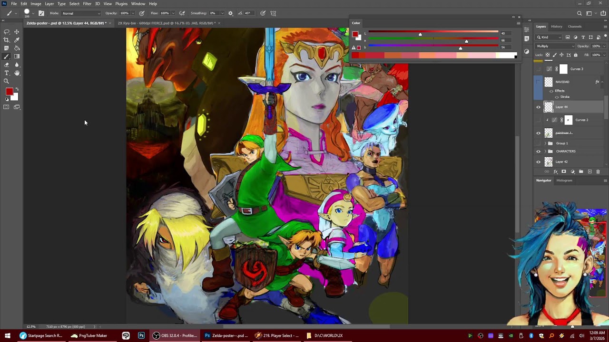This screenshot has height=342, width=609.
Task: Open Windows Start button
Action: [x=8, y=336]
